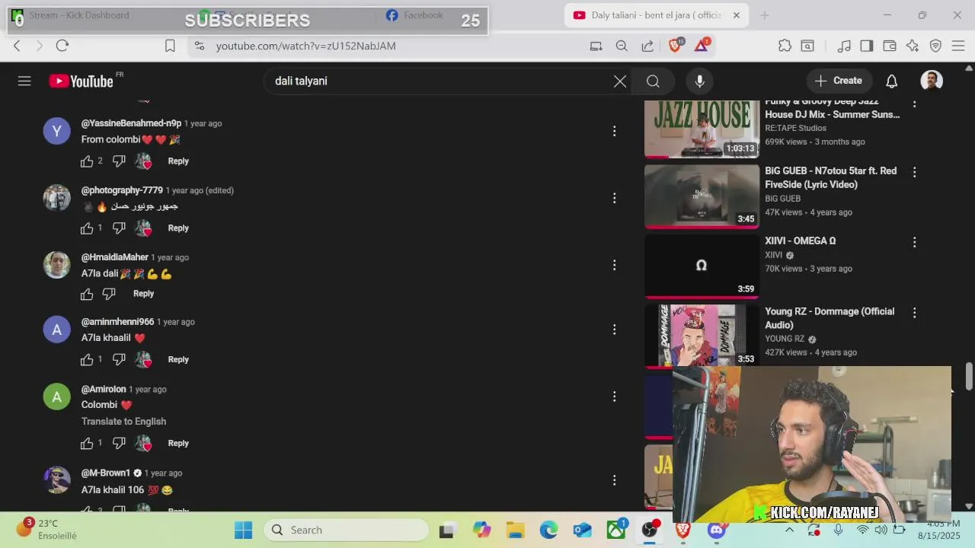Viewport: 975px width, 548px height.
Task: Open the Windows Start menu
Action: pos(243,530)
